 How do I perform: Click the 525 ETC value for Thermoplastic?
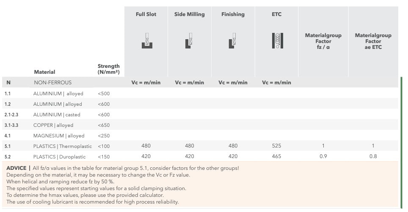(276, 146)
